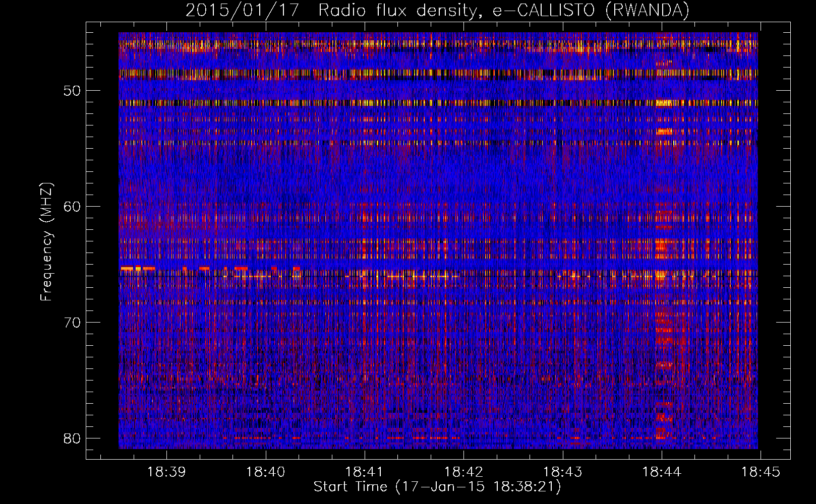This screenshot has width=816, height=504.
Task: Click the 50 frequency tick label
Action: (73, 91)
